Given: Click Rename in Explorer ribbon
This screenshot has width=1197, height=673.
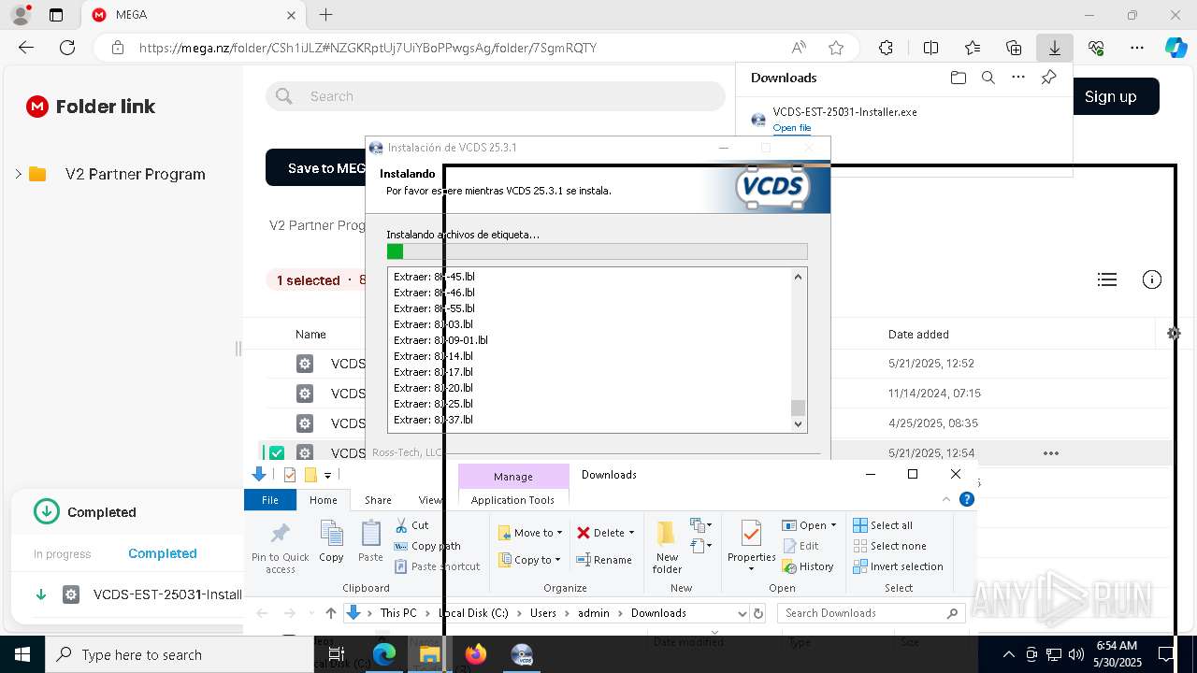Looking at the screenshot, I should 604,560.
